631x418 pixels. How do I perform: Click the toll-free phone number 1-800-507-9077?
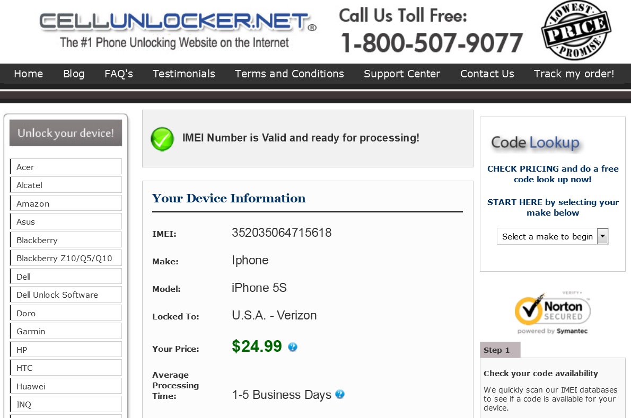coord(432,43)
